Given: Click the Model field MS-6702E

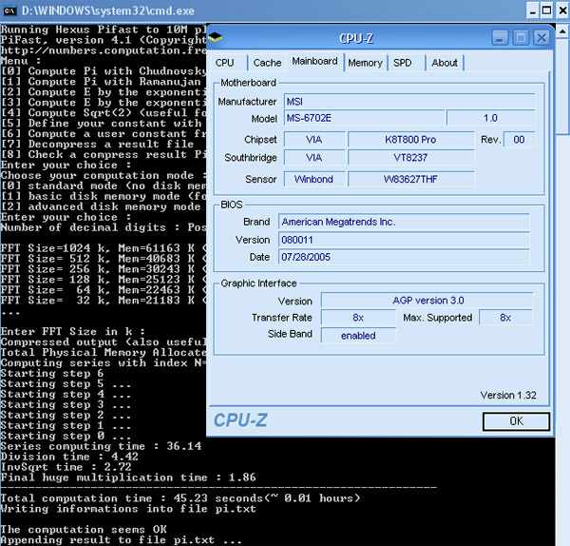Looking at the screenshot, I should [x=365, y=118].
